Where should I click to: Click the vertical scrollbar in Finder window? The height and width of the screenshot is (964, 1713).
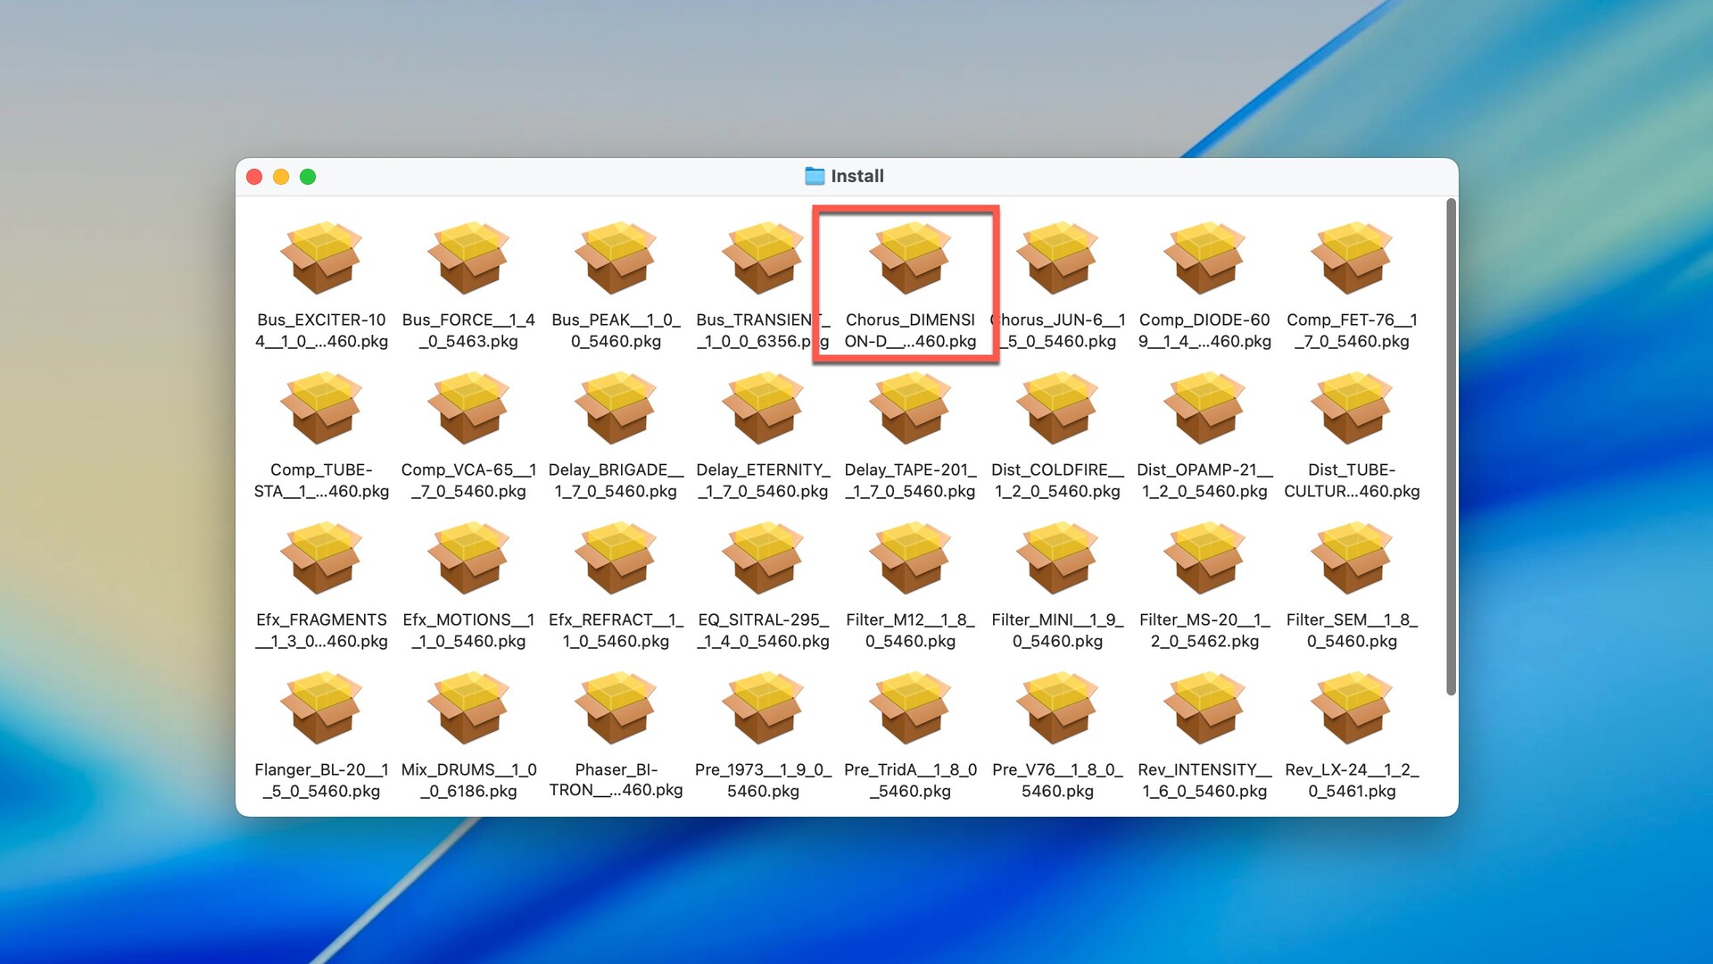coord(1451,446)
